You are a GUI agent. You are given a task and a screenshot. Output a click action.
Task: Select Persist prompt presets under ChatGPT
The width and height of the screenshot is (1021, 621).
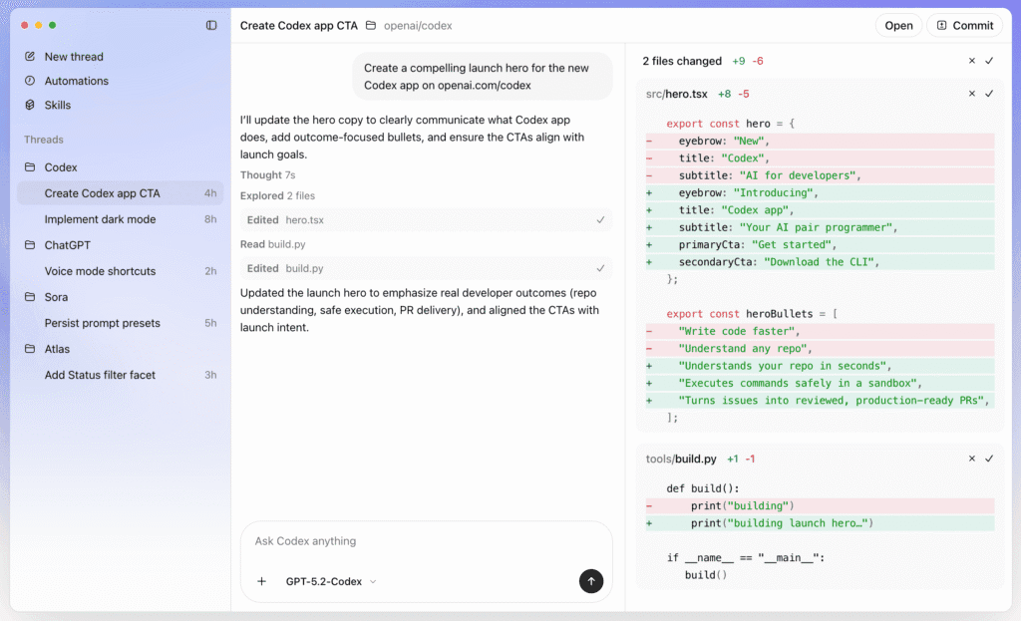pyautogui.click(x=104, y=323)
